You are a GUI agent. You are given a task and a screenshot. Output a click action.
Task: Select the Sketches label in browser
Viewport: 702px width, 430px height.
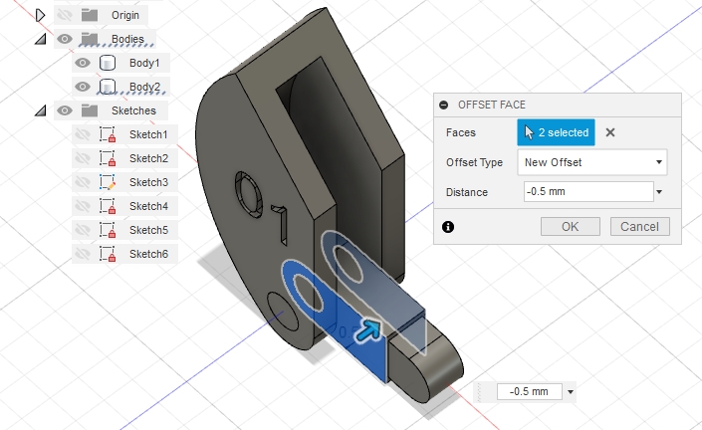133,110
